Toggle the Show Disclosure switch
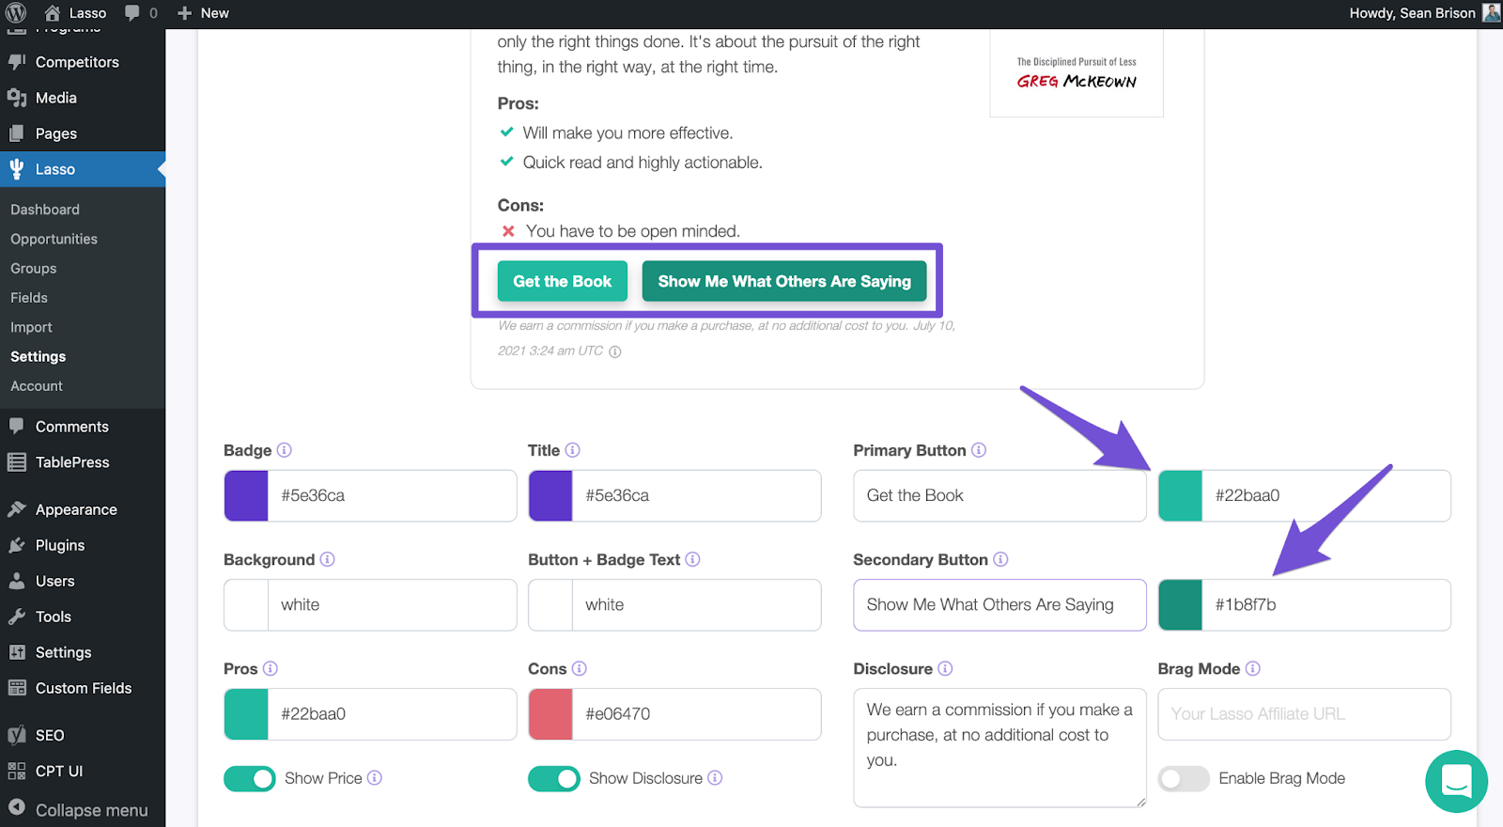 554,778
